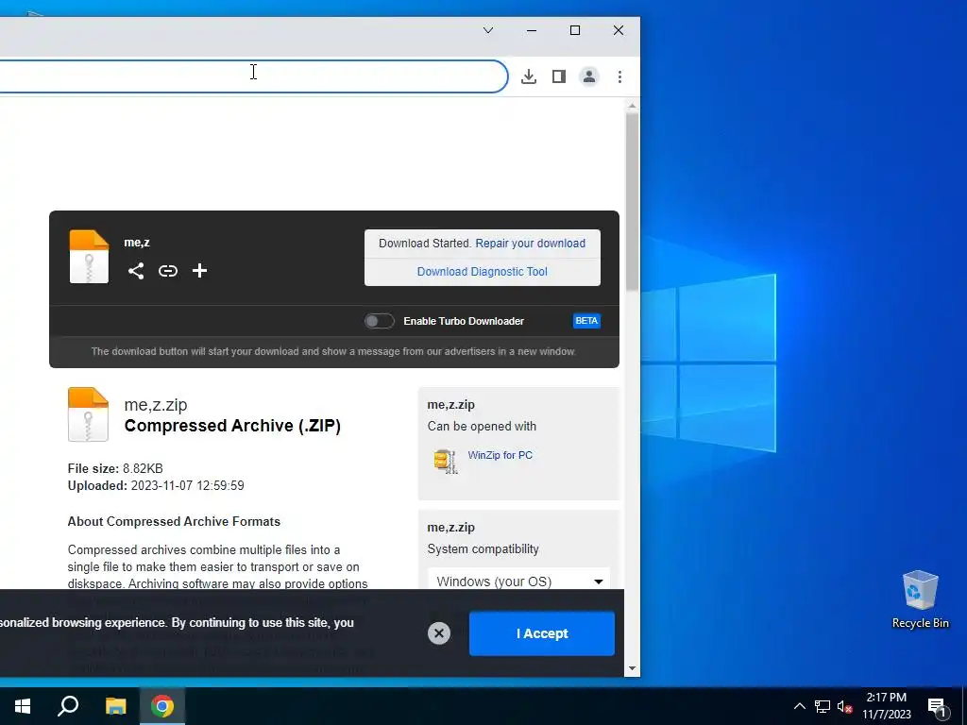Click the scrollbar up arrow
This screenshot has width=967, height=725.
[632, 106]
